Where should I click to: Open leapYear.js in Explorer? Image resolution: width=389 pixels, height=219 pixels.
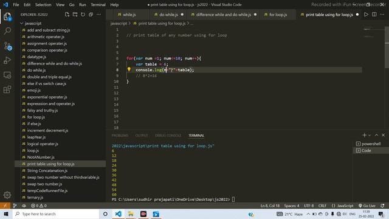coord(36,137)
